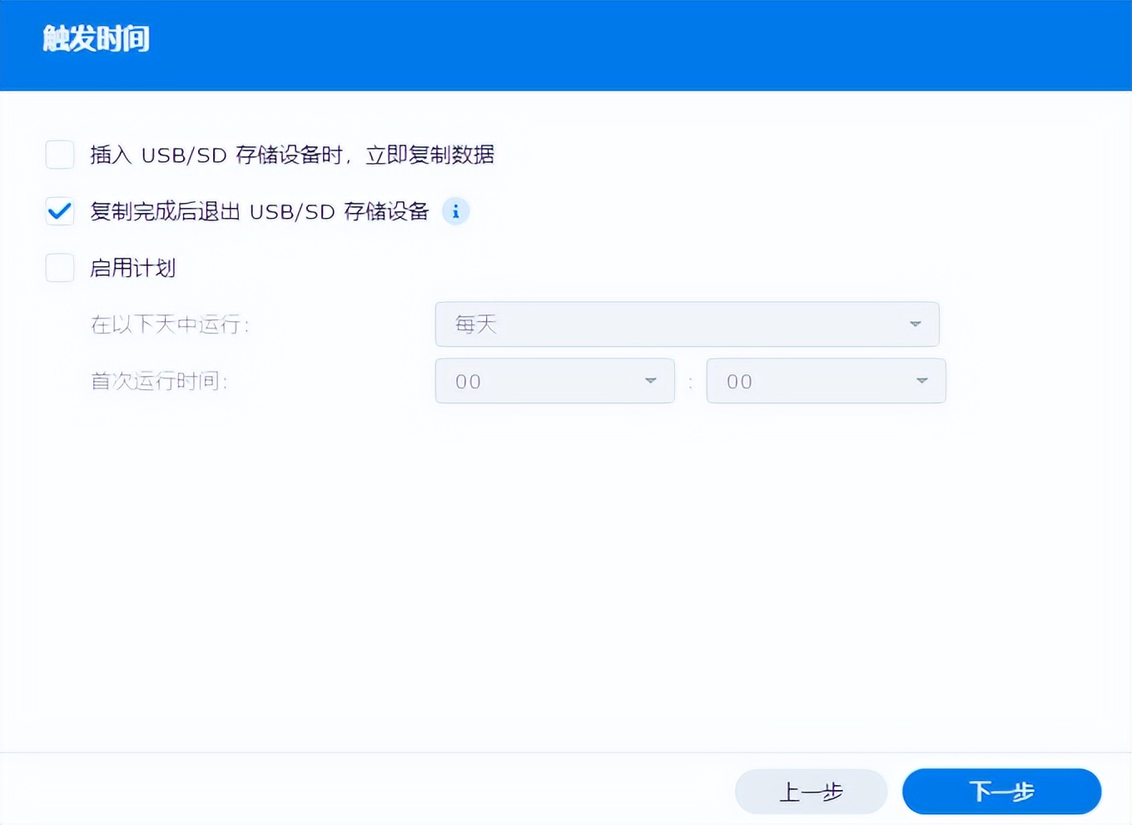Click the chevron on the 每天 dropdown
The height and width of the screenshot is (825, 1132).
tap(915, 324)
